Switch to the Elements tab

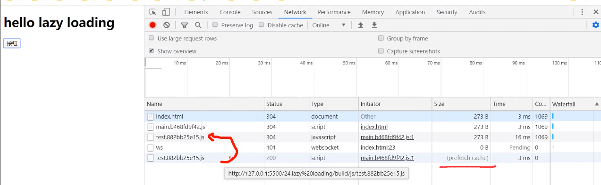[196, 12]
